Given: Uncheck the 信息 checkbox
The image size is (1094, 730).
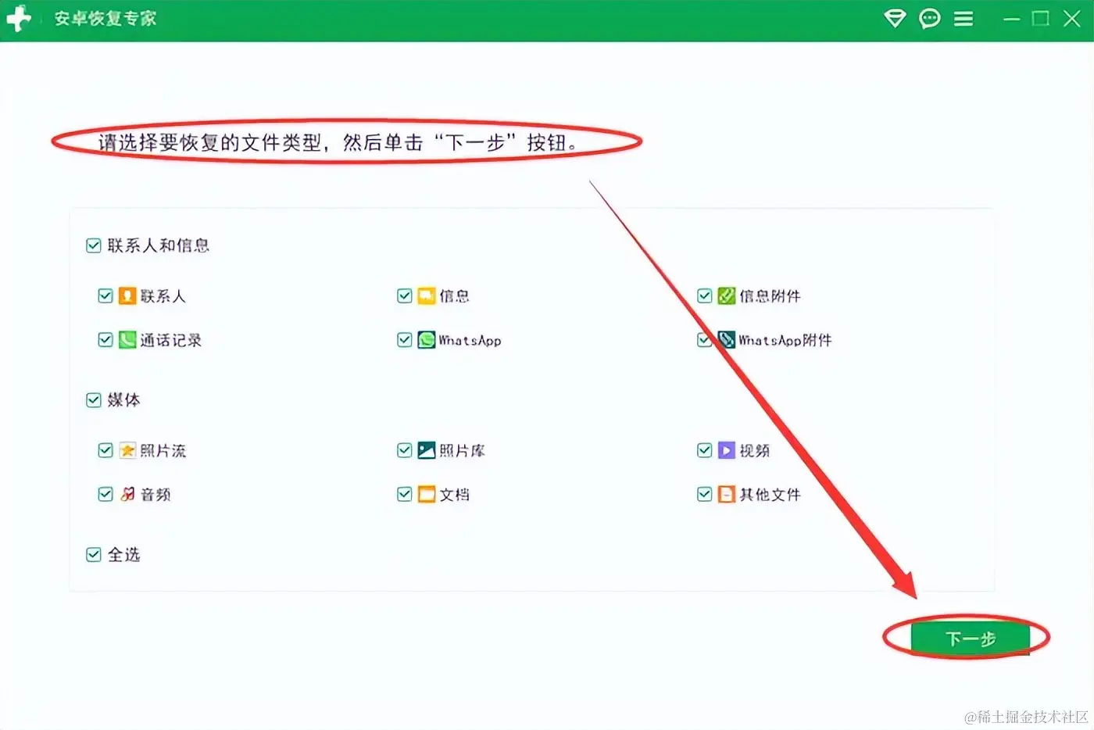Looking at the screenshot, I should click(405, 295).
